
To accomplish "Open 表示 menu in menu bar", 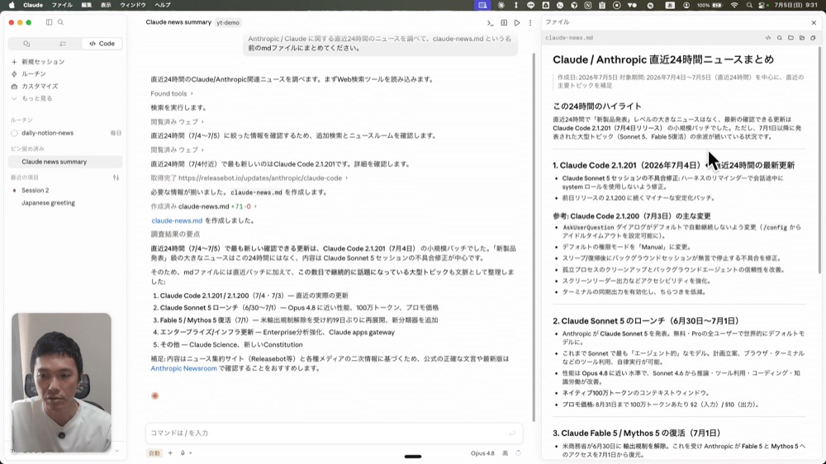I will pyautogui.click(x=106, y=5).
